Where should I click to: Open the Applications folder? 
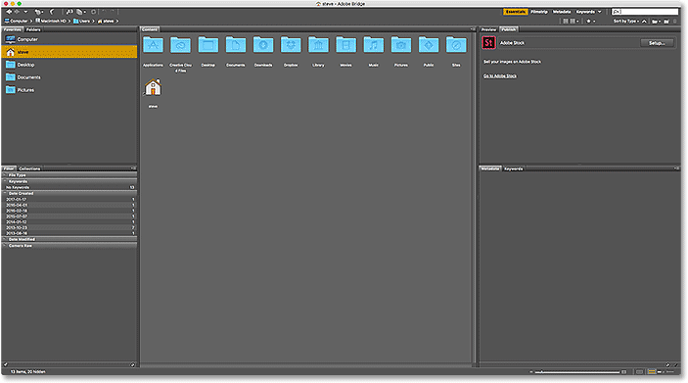pyautogui.click(x=153, y=45)
